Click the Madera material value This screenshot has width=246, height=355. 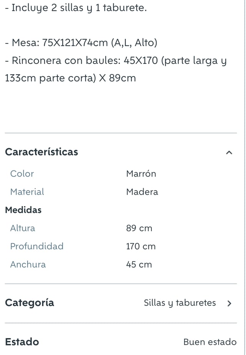pos(142,192)
